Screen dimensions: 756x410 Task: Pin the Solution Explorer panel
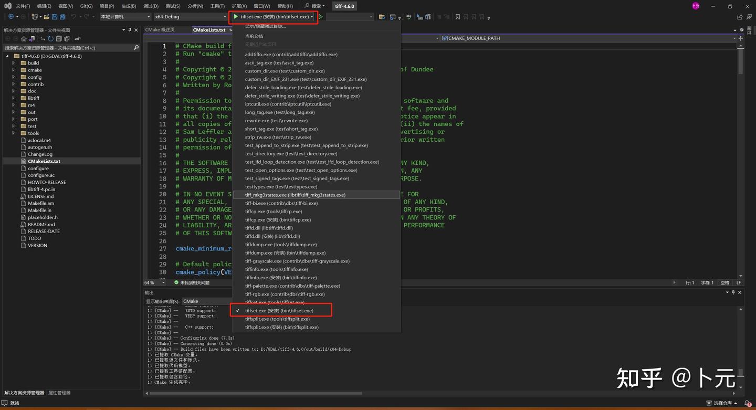131,30
